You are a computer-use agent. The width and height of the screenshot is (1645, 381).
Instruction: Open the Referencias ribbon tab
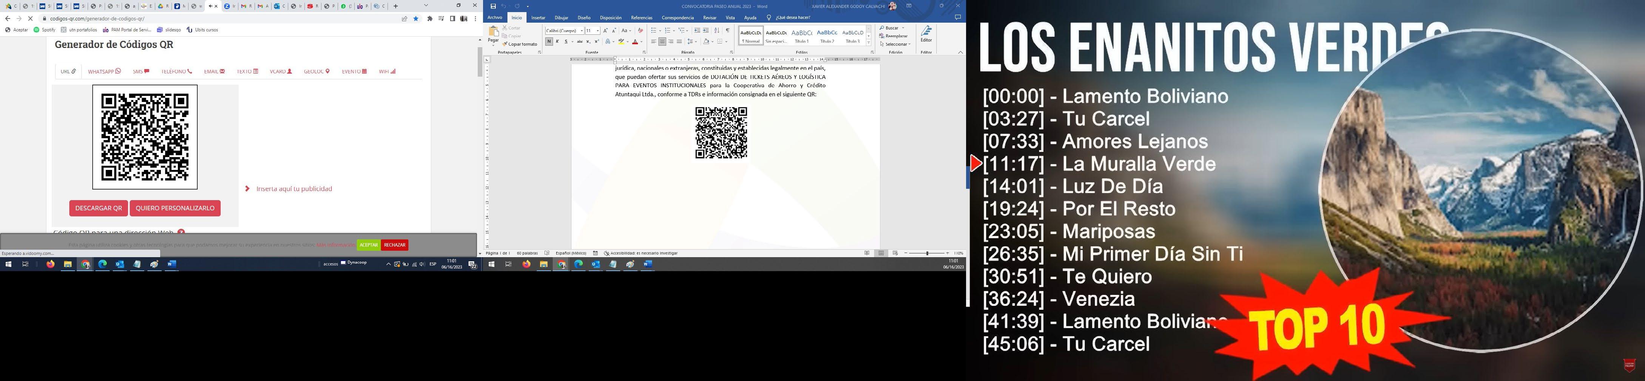(641, 18)
